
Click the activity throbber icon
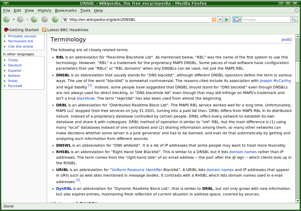point(297,10)
